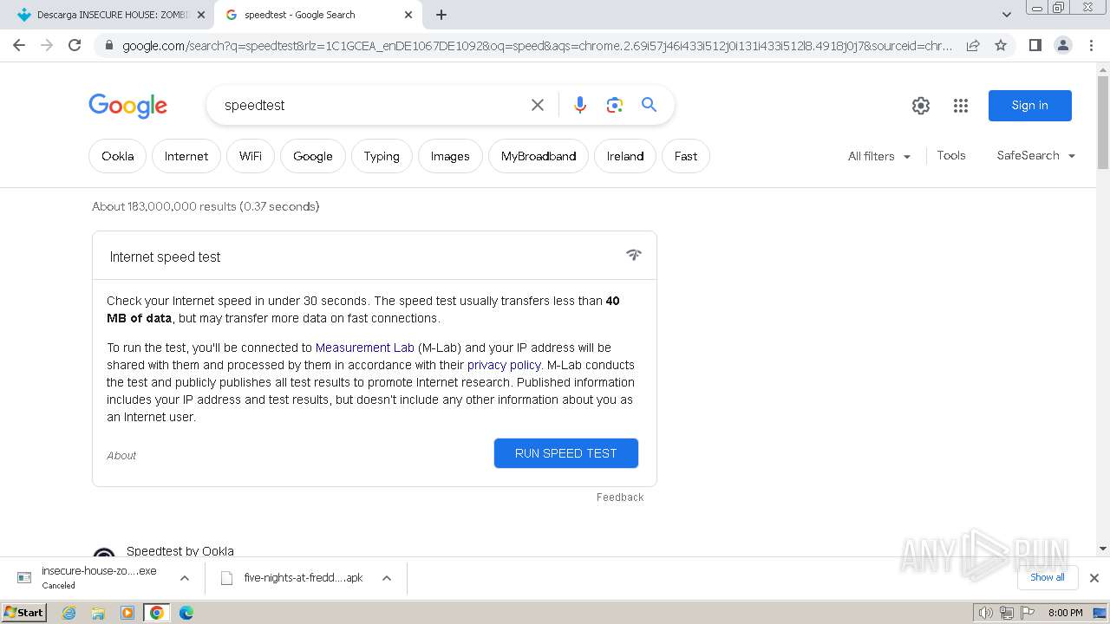Open Google apps grid
The image size is (1110, 624).
(960, 106)
